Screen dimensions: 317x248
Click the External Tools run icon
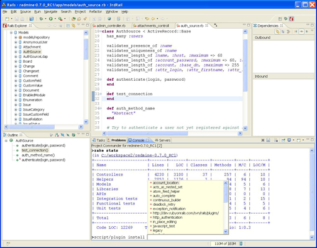point(60,19)
